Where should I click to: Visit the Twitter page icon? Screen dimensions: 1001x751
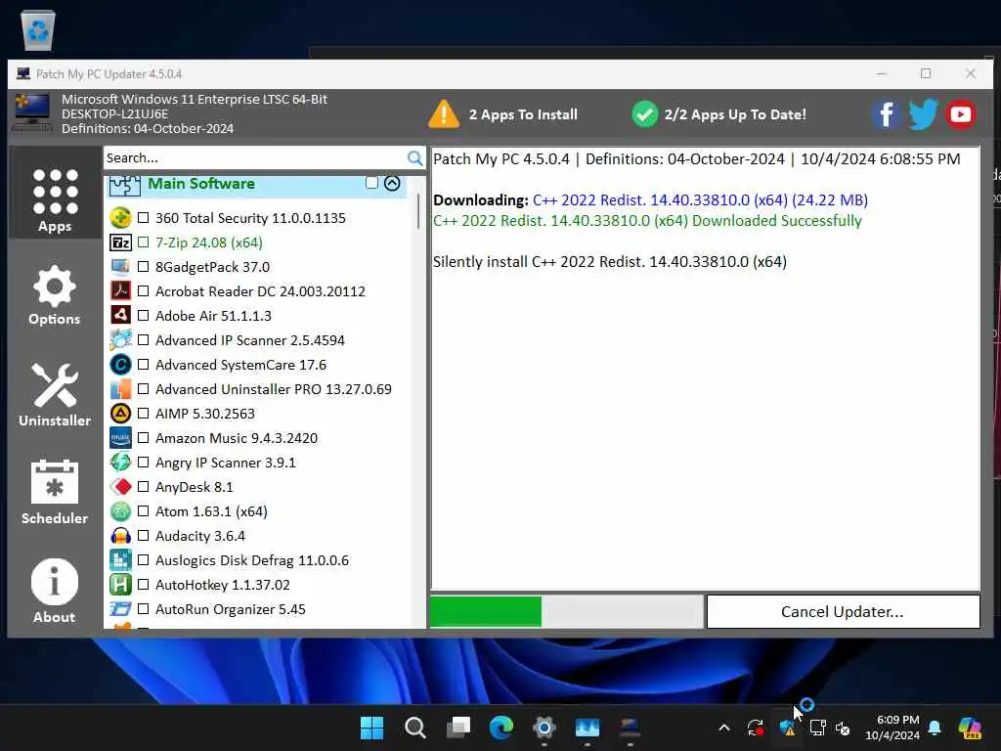923,115
